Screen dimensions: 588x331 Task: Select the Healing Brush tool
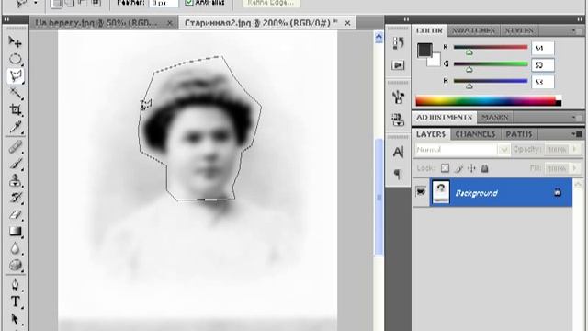pyautogui.click(x=15, y=146)
